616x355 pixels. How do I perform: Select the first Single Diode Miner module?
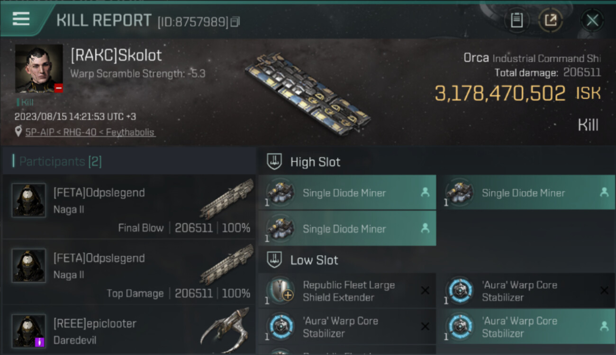click(347, 193)
